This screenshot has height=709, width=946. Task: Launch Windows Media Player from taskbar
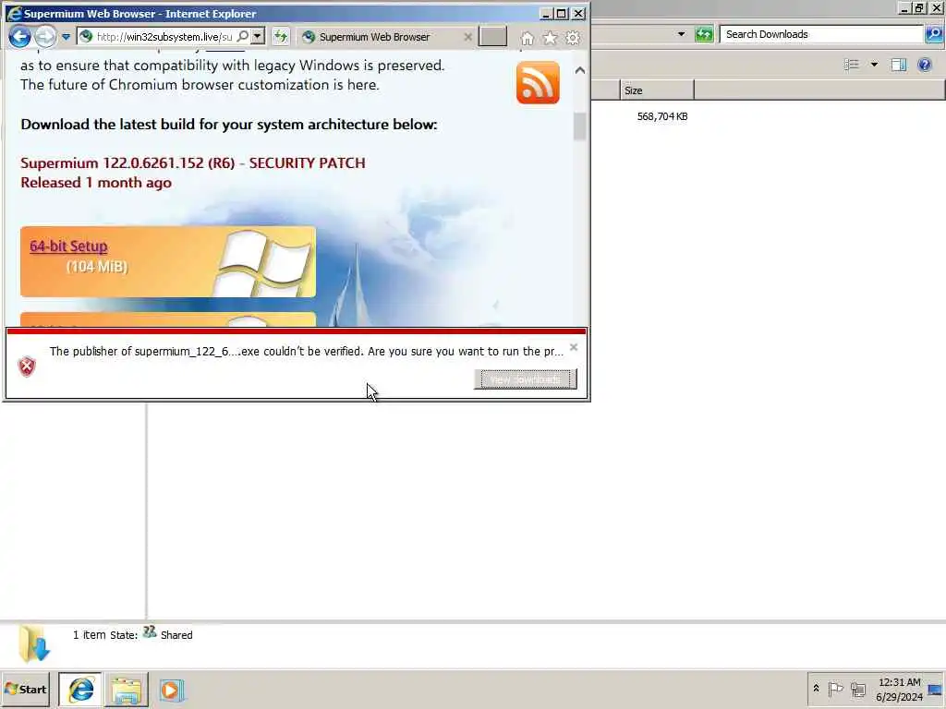point(171,690)
